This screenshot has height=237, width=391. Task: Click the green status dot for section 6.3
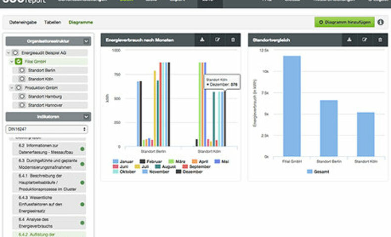[82, 164]
